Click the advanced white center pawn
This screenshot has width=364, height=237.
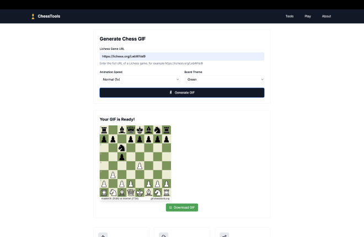coord(140,166)
